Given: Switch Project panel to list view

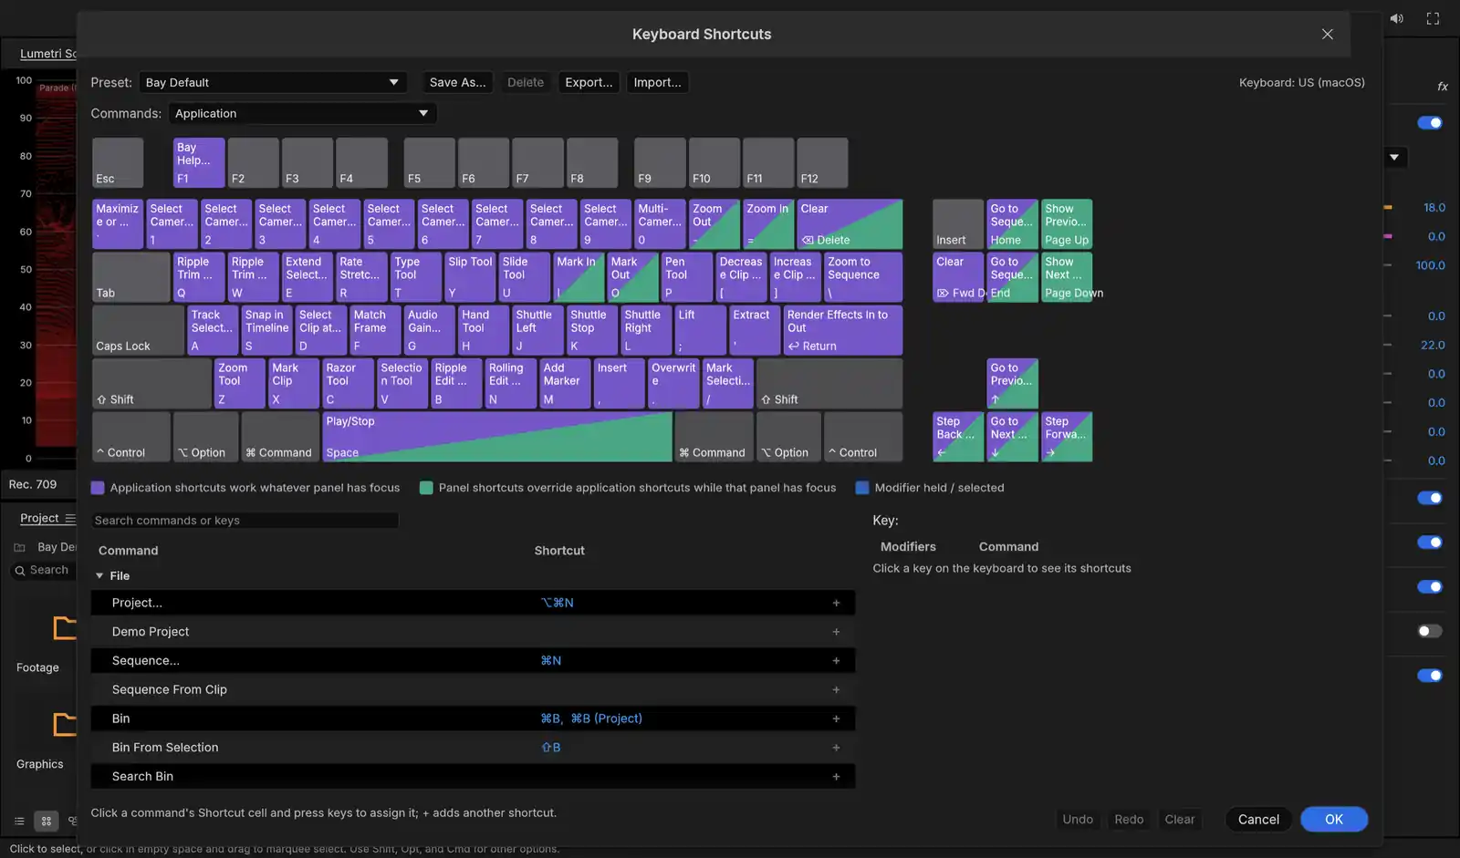Looking at the screenshot, I should [x=19, y=821].
